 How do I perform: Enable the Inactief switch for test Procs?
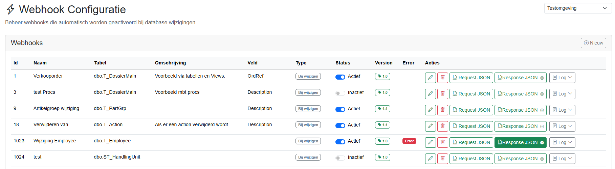pyautogui.click(x=340, y=93)
